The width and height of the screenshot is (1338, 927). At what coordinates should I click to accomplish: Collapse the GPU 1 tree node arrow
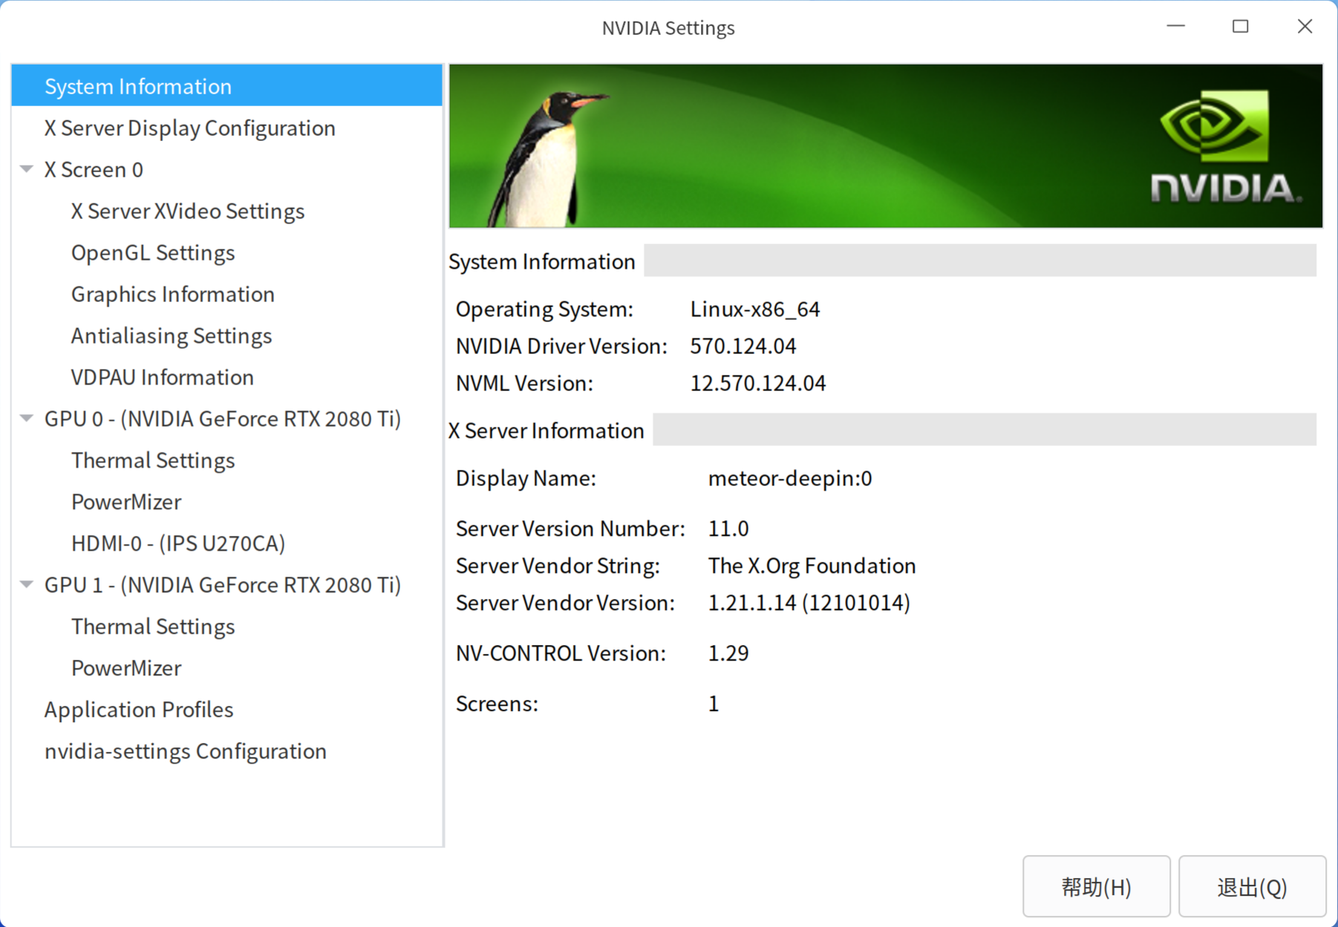(x=27, y=585)
